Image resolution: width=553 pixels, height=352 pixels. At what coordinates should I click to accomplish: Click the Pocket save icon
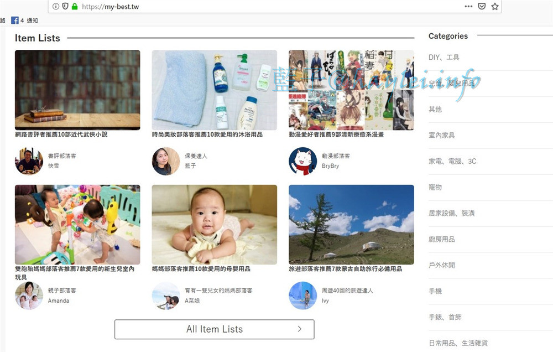482,6
